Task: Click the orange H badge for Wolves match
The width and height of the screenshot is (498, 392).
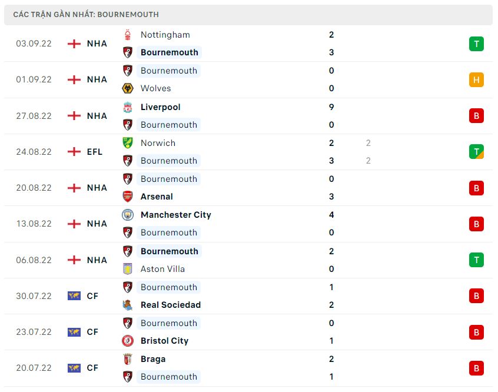Action: pos(476,79)
